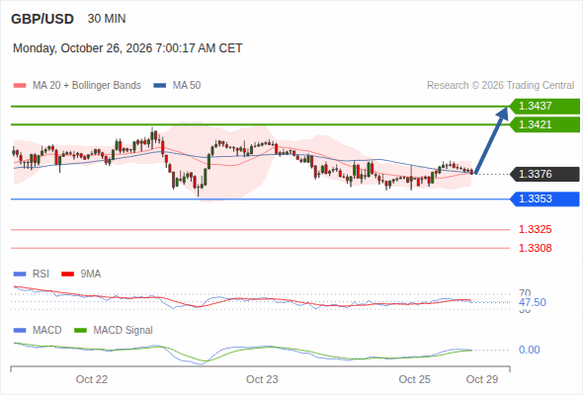Click the 1.3325 support level value

point(535,229)
